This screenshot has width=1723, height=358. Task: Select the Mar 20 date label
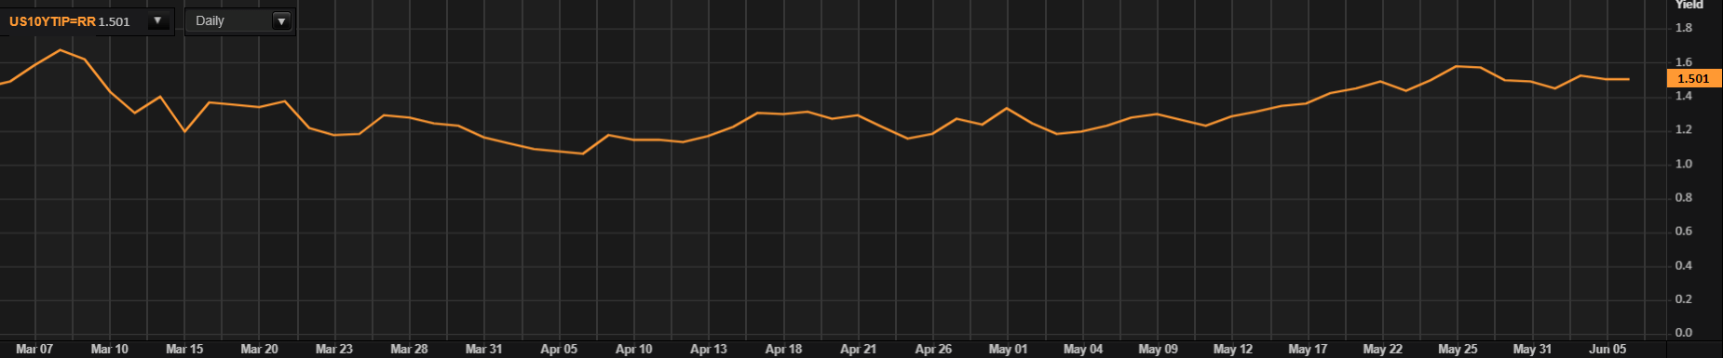259,349
